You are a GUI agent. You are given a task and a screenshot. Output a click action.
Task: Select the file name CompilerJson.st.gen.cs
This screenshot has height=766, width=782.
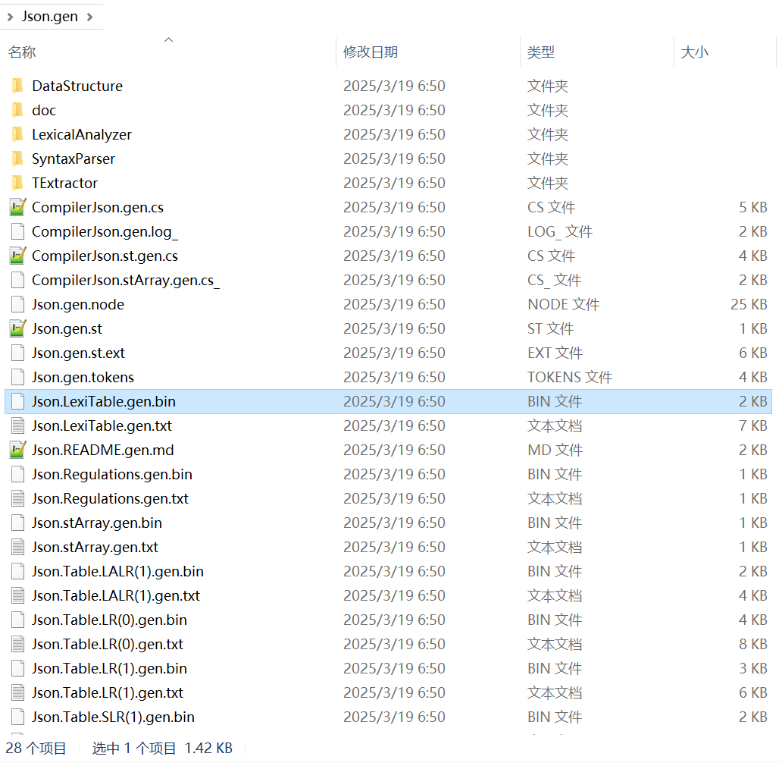coord(105,256)
